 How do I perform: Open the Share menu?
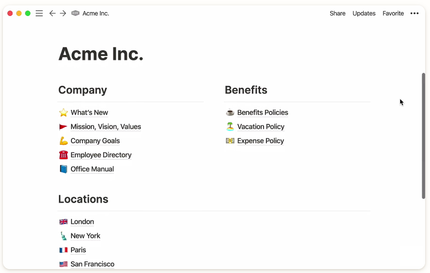coord(337,13)
